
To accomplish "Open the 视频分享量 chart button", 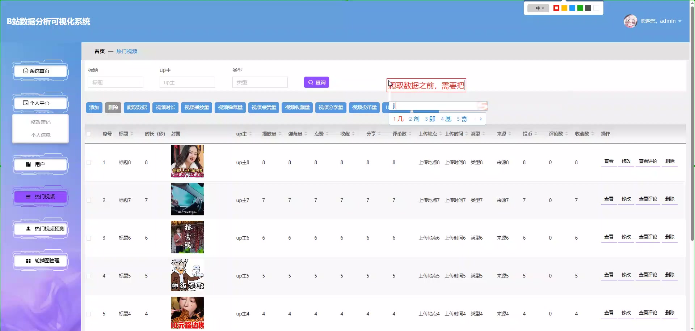I will pyautogui.click(x=331, y=107).
